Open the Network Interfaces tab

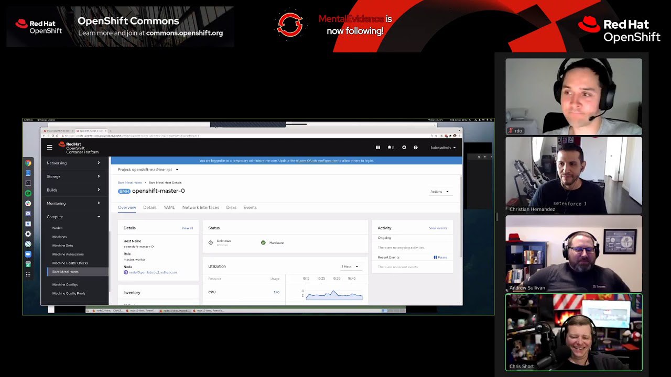click(201, 207)
